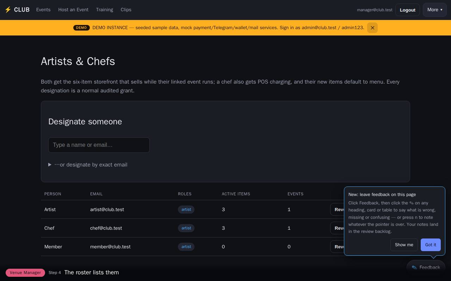Click the lightning bolt CLUB logo
This screenshot has width=451, height=281.
coord(17,10)
